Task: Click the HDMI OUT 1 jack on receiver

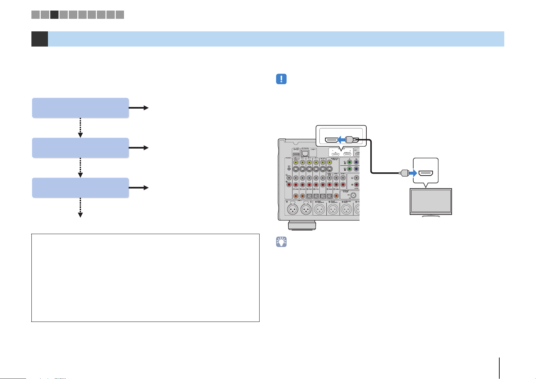Action: [335, 154]
